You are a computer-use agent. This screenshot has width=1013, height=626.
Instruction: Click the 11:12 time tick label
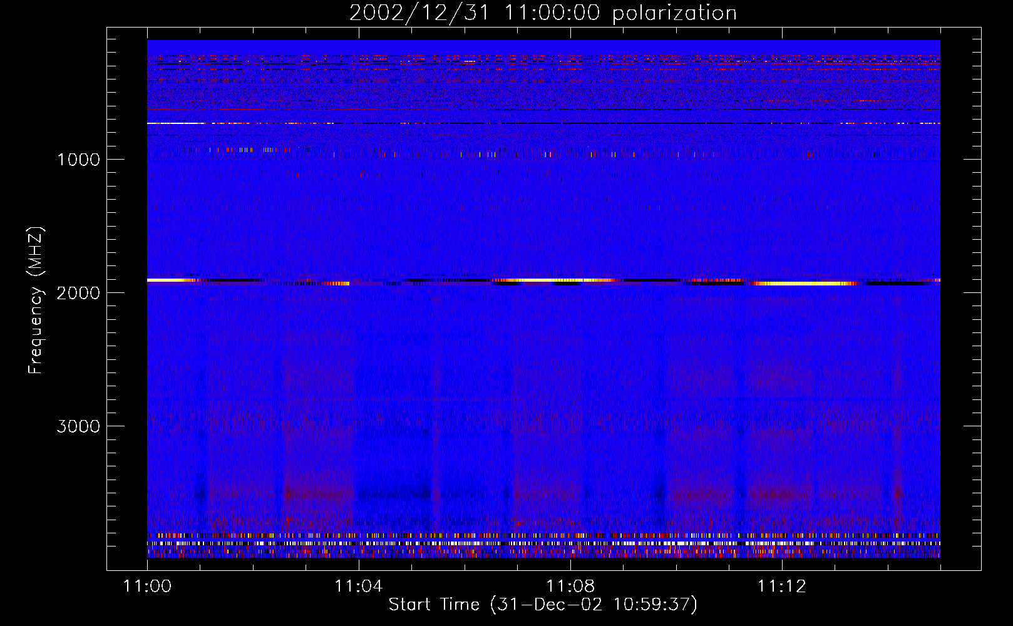tap(782, 587)
